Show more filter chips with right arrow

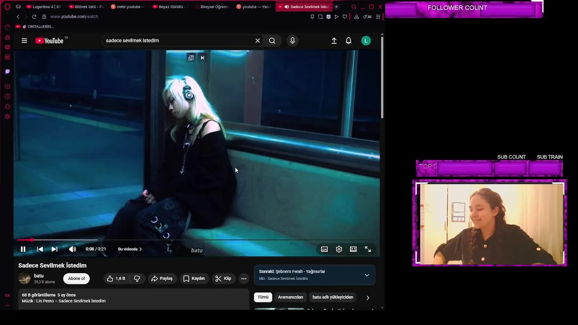368,297
